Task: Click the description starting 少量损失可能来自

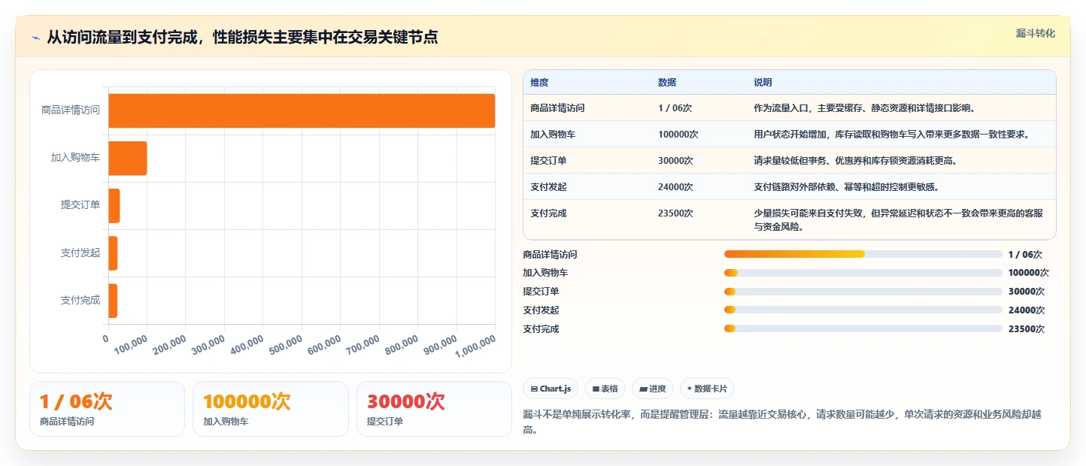Action: tap(899, 219)
